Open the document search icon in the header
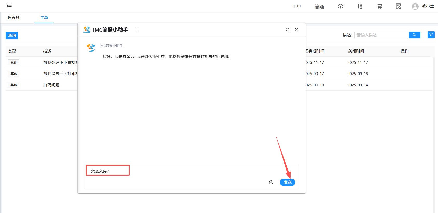This screenshot has height=213, width=438. [x=399, y=6]
